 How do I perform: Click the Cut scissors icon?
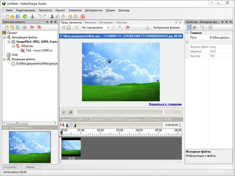[x=51, y=16]
